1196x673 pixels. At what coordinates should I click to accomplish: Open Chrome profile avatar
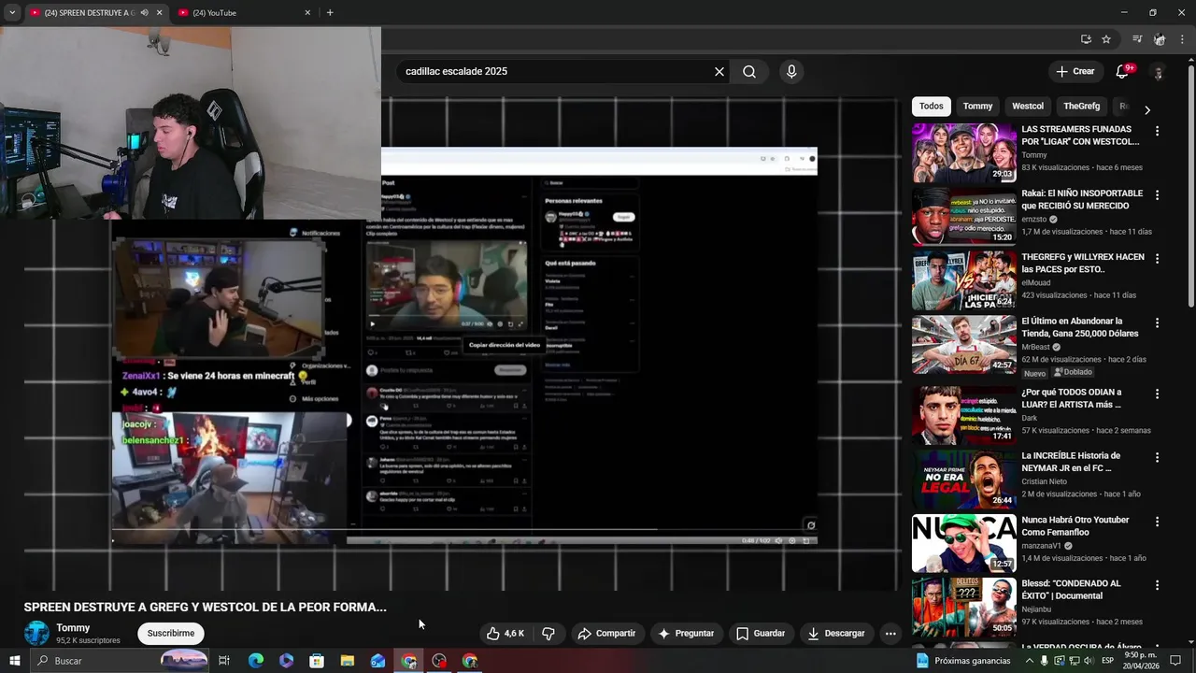coord(1160,39)
